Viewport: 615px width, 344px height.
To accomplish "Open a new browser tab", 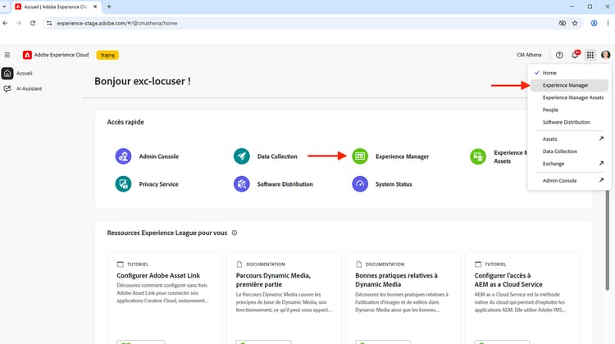I will point(109,7).
